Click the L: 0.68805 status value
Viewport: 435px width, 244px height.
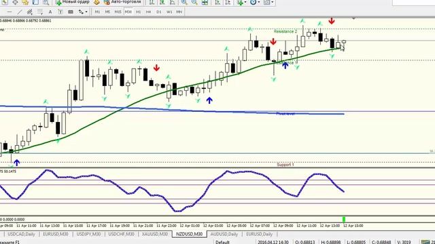(x=356, y=242)
